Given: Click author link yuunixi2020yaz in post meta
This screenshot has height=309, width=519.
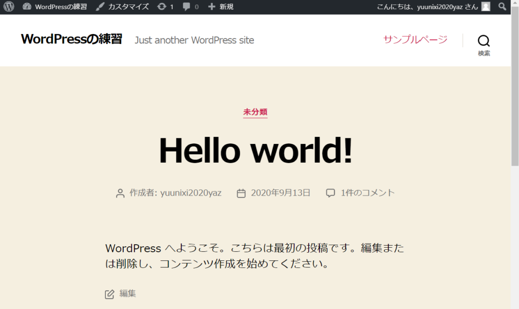Looking at the screenshot, I should click(191, 193).
